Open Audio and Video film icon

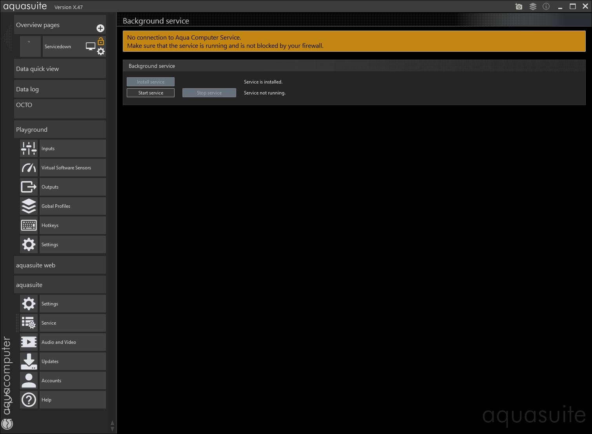[x=29, y=342]
